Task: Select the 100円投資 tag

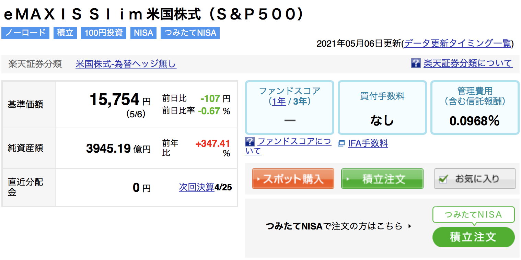Action: [x=104, y=33]
